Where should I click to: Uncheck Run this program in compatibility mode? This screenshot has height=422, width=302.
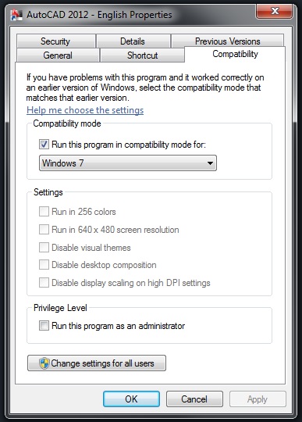(44, 145)
